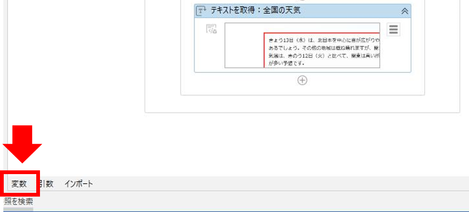Open the hamburger options menu of the activity
Screen dimensions: 469x212
pos(393,30)
